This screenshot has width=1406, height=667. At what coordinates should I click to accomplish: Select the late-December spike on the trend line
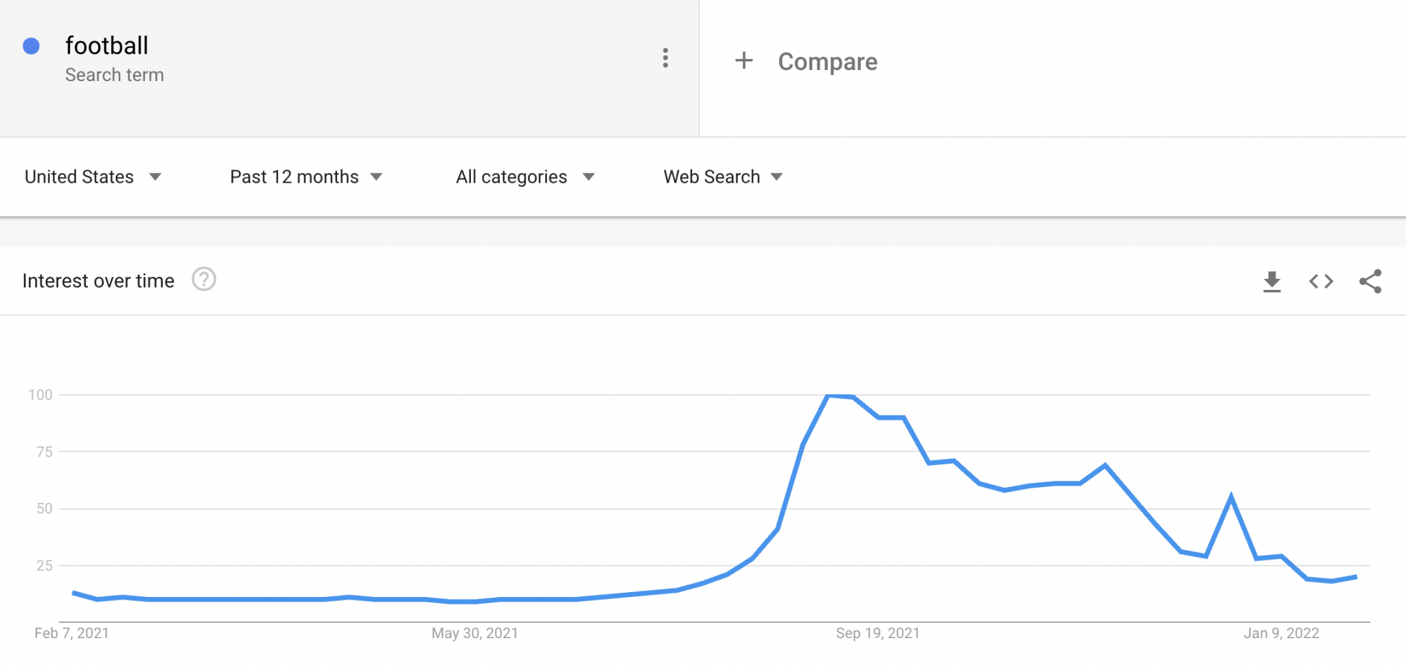1231,497
